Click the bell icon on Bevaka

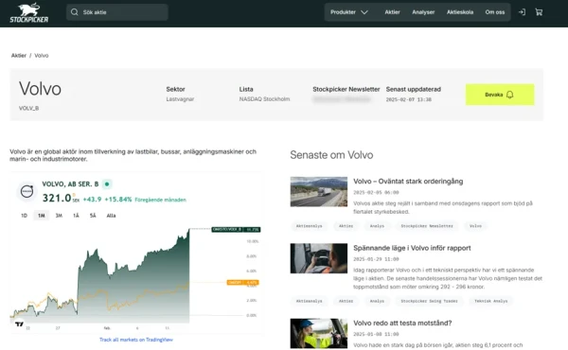click(x=509, y=95)
